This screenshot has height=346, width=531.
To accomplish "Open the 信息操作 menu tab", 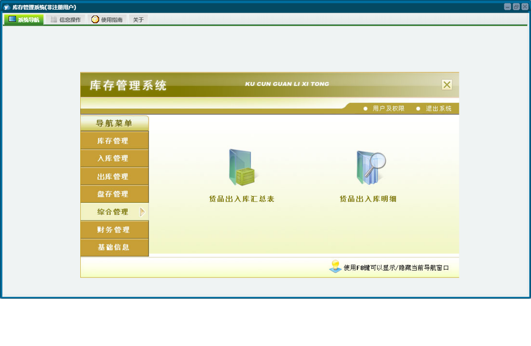I will (x=66, y=20).
